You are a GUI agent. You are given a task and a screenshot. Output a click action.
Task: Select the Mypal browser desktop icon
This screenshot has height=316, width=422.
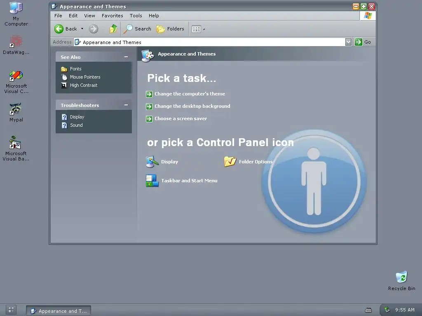[x=16, y=112]
